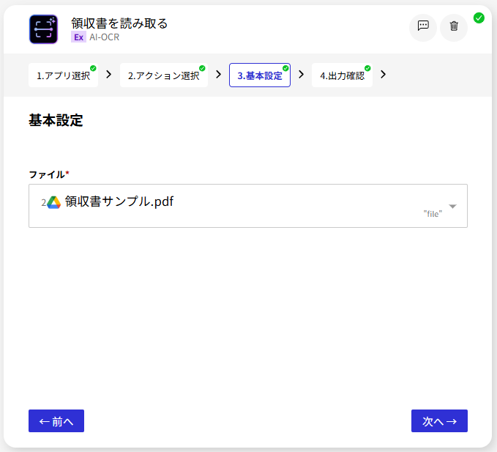Click the Google Drive icon in file field
Screen dimensions: 497x452
(54, 202)
